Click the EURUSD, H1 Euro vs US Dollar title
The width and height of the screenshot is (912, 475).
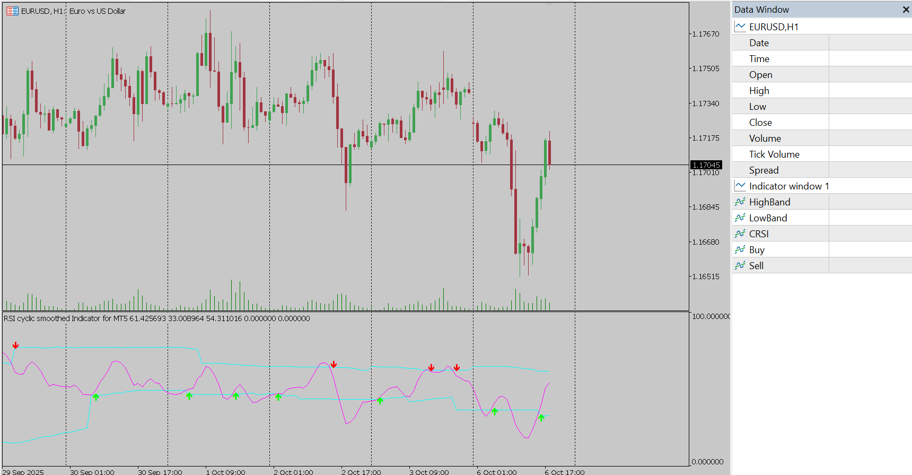coord(73,11)
